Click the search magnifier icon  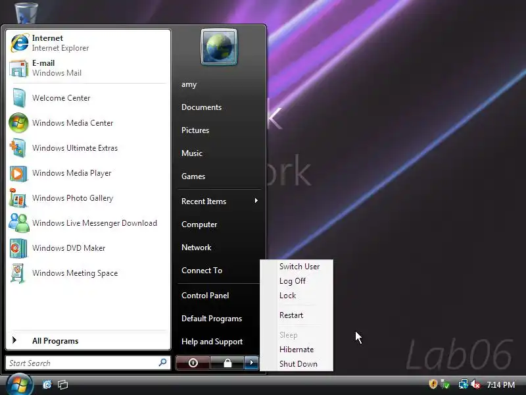[162, 363]
